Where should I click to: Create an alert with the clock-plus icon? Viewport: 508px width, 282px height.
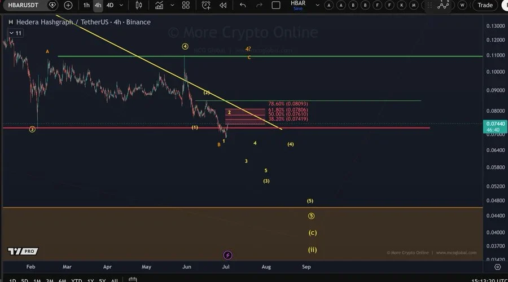pos(205,5)
